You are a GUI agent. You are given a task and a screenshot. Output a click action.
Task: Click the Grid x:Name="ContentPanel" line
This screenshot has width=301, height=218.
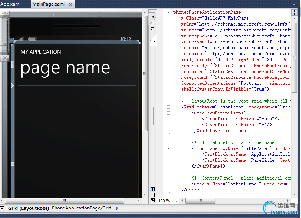click(241, 184)
